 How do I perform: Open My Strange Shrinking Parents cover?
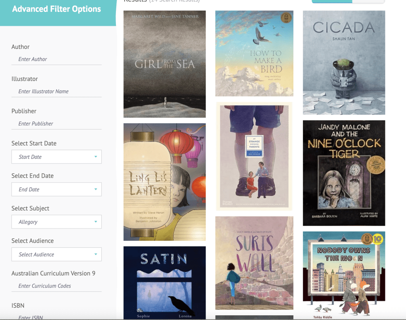point(254,156)
